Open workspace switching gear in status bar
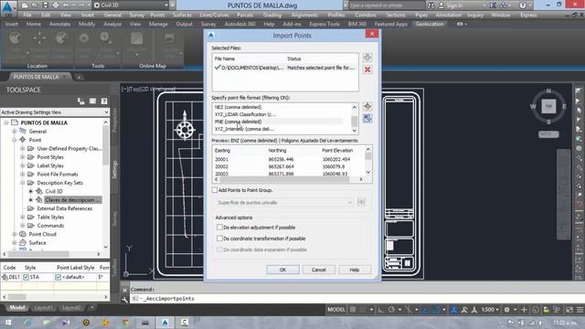The image size is (585, 329). pyautogui.click(x=506, y=310)
